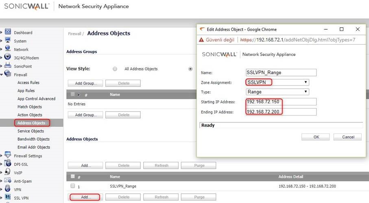Click the Anti-Spam envelope icon

(x=8, y=180)
